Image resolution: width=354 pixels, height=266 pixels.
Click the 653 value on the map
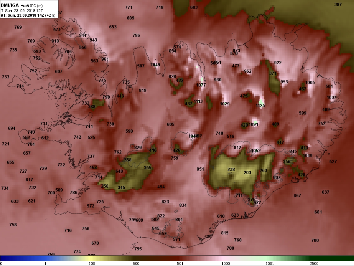[x=113, y=27]
